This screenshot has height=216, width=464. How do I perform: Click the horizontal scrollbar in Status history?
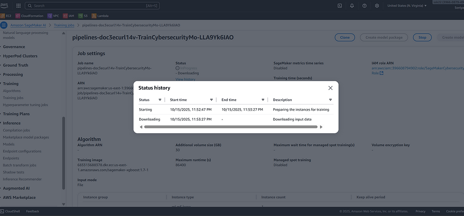tap(231, 127)
